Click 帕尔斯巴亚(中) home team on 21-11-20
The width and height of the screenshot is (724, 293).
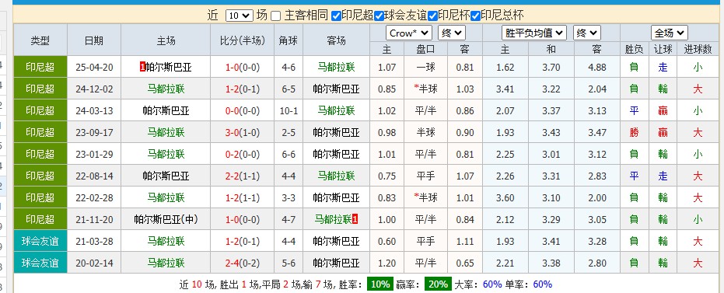tap(166, 220)
